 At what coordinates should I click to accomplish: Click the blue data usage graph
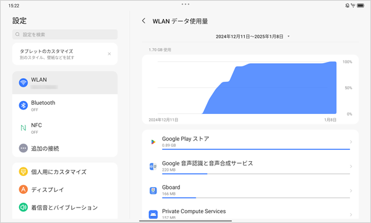[269, 88]
